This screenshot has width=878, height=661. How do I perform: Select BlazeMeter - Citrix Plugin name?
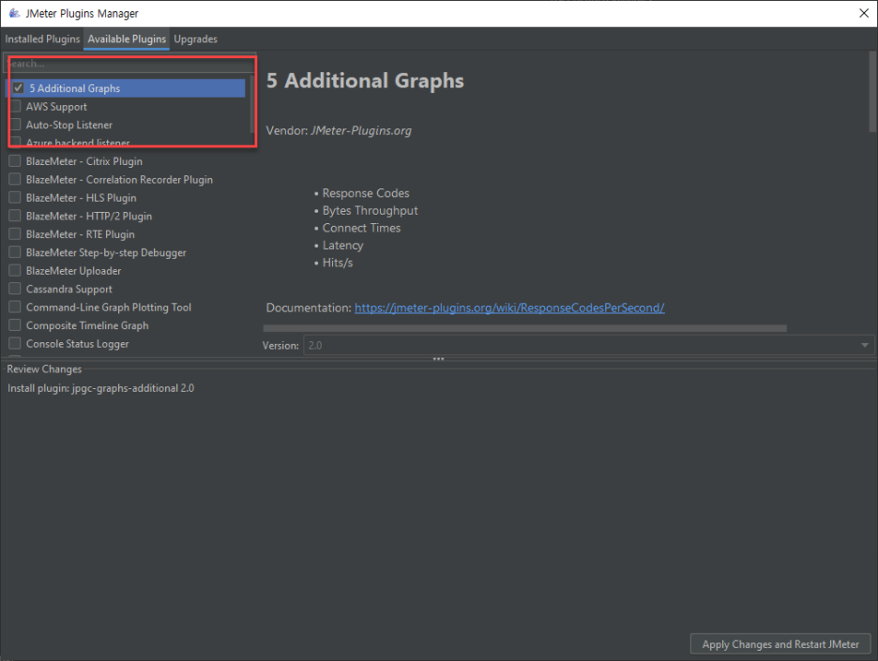pos(84,161)
